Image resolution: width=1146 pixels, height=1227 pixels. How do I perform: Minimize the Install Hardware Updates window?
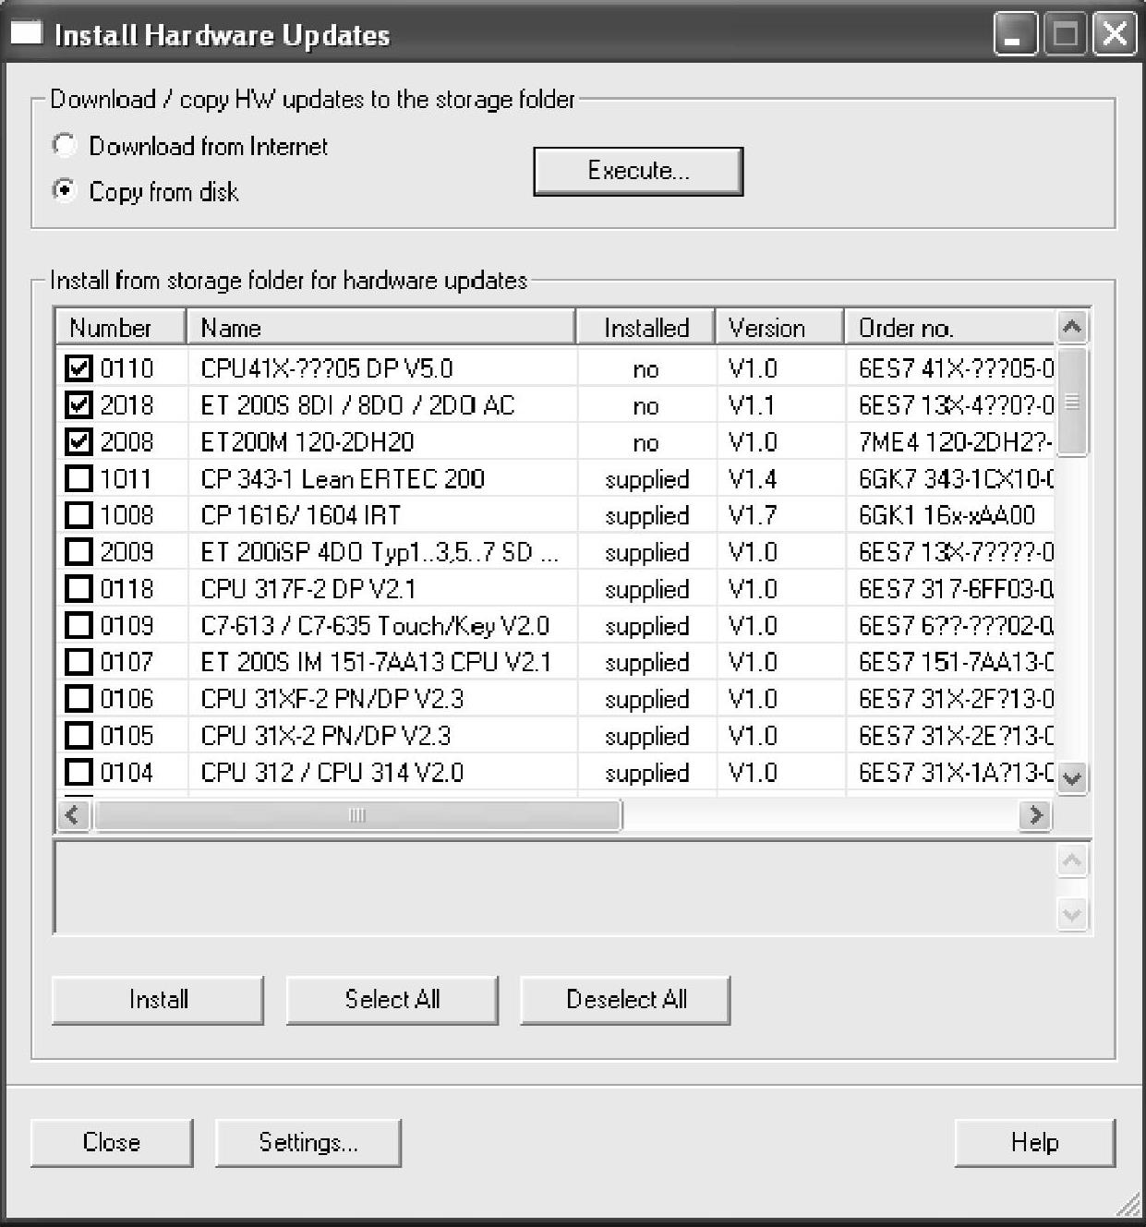(1016, 35)
